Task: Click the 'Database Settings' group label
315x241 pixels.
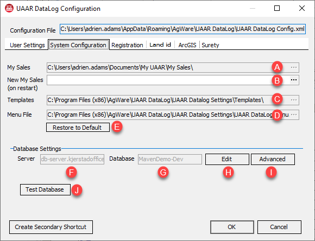Action: [x=37, y=149]
